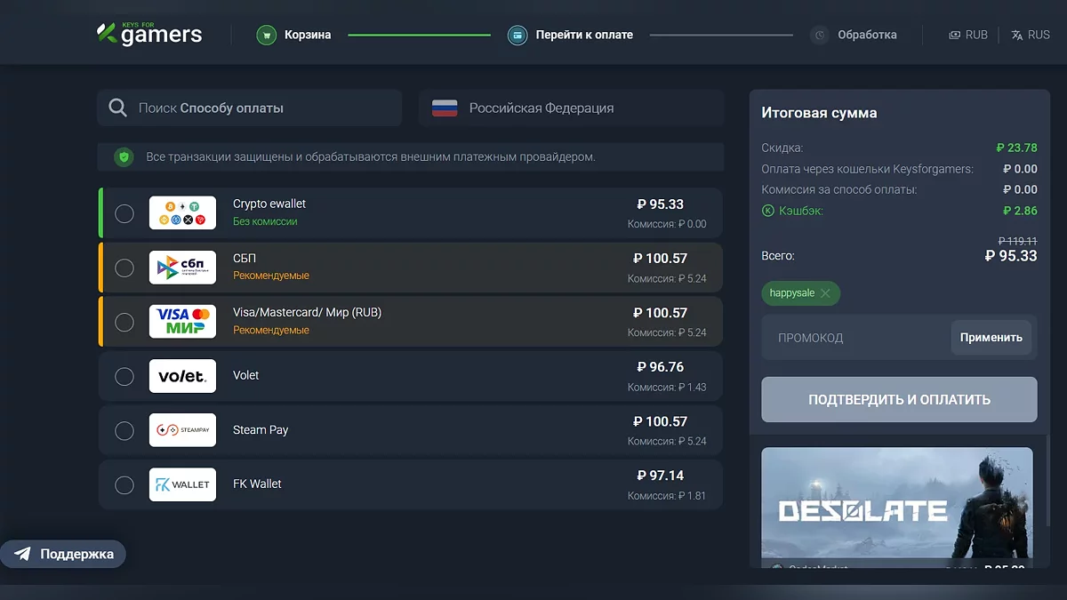This screenshot has width=1067, height=600.
Task: Select the Visa/Mastercard/Мир radio button
Action: click(124, 322)
